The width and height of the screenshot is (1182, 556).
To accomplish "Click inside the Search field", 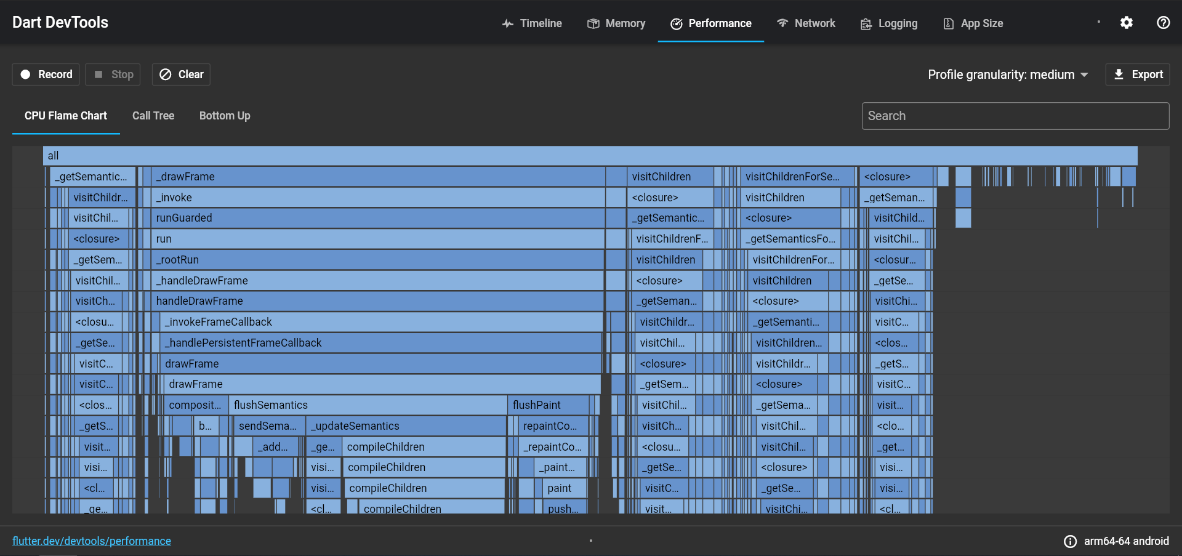I will [1015, 116].
